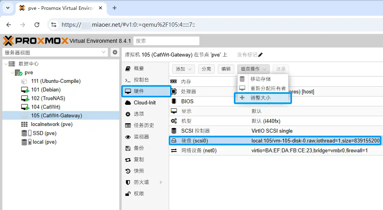Click the monitor icon in 显示 row

(x=174, y=111)
